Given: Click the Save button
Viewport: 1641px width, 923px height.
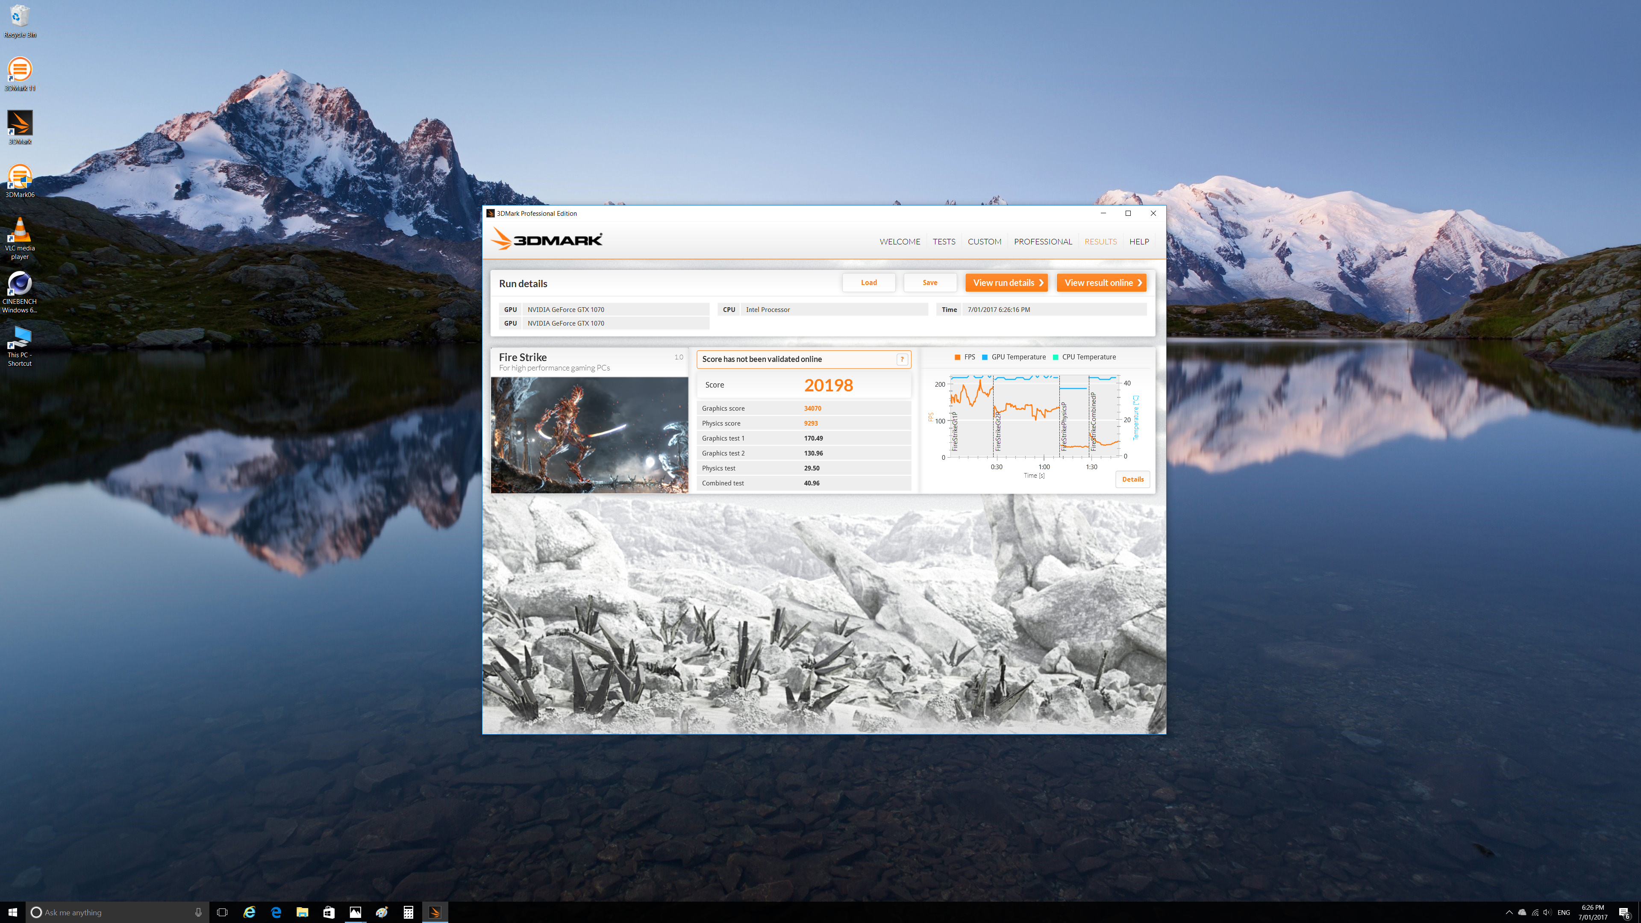Looking at the screenshot, I should (x=930, y=282).
